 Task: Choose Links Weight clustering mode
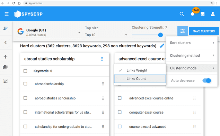140,70
